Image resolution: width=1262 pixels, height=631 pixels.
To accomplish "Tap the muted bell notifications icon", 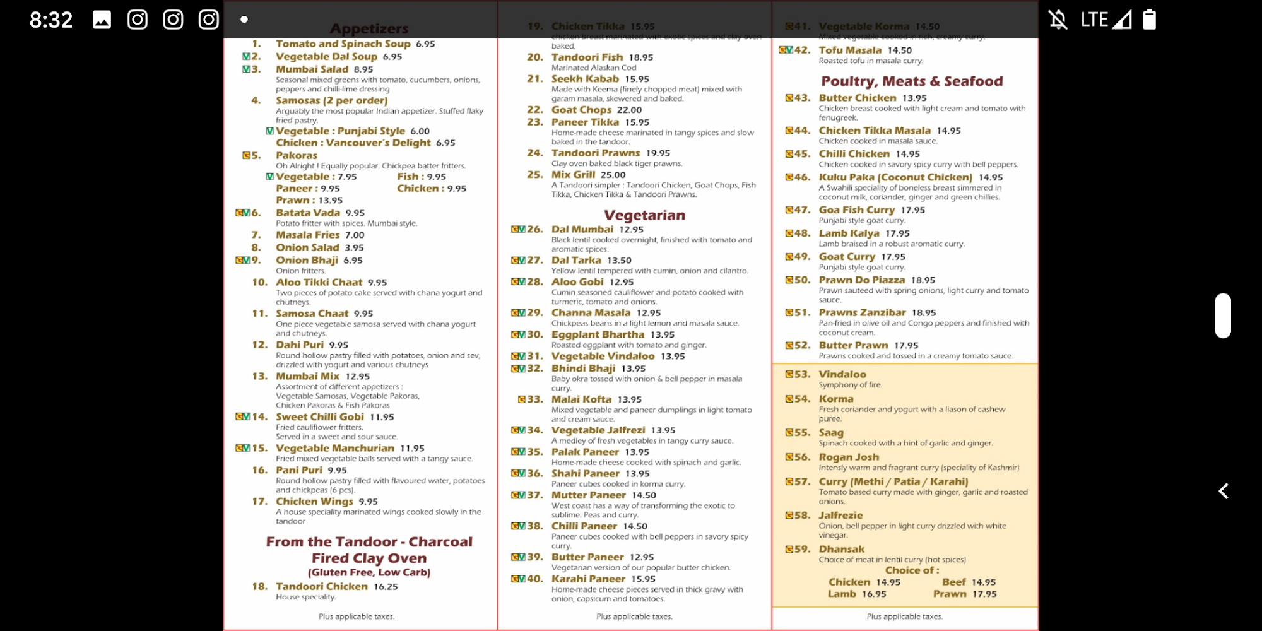I will [x=1058, y=20].
